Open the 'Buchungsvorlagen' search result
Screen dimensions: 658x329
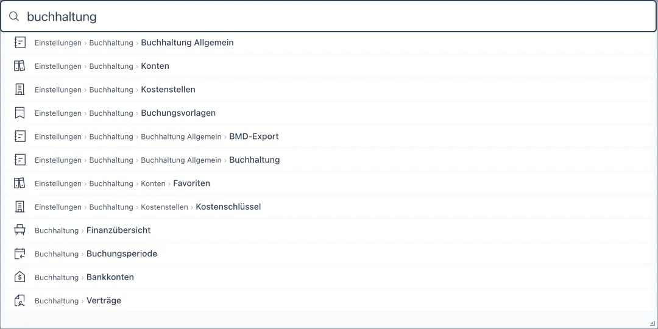(x=329, y=113)
